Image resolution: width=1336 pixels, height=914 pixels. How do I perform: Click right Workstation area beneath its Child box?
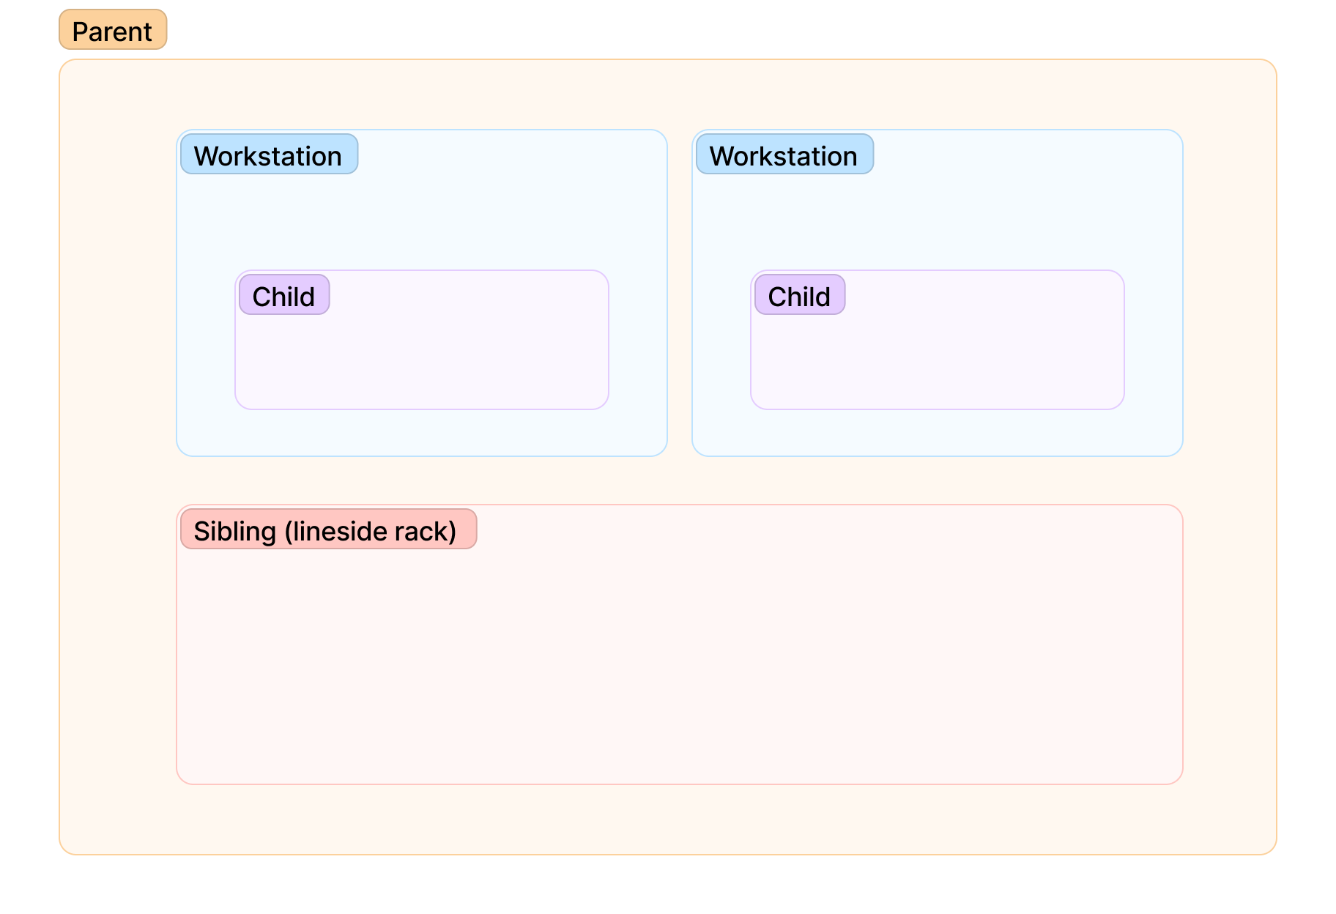[x=938, y=432]
